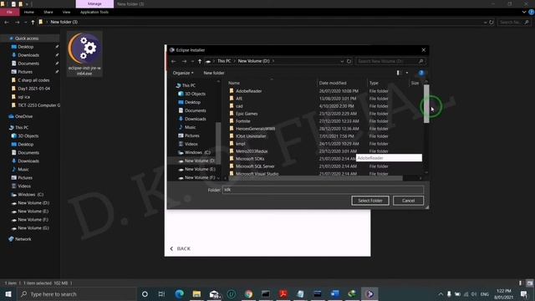The image size is (535, 301).
Task: Expand the Explorer ribbon with the chevron
Action: pos(524,12)
